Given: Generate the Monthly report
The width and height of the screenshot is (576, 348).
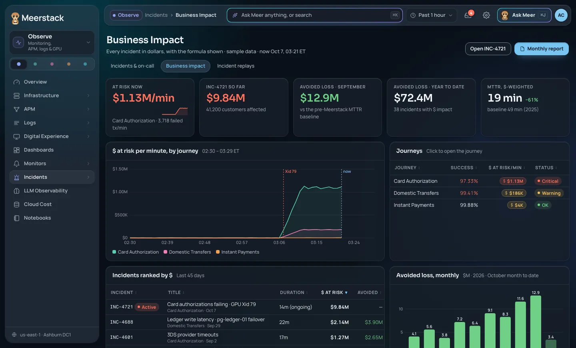Looking at the screenshot, I should click(x=542, y=49).
